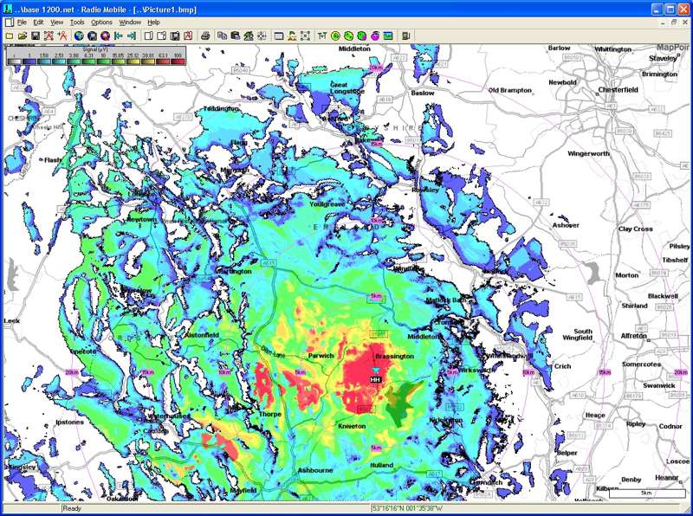Image resolution: width=693 pixels, height=516 pixels.
Task: Open the File menu
Action: [x=22, y=23]
